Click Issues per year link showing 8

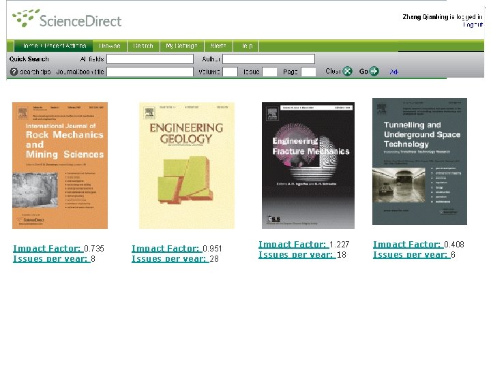[52, 259]
